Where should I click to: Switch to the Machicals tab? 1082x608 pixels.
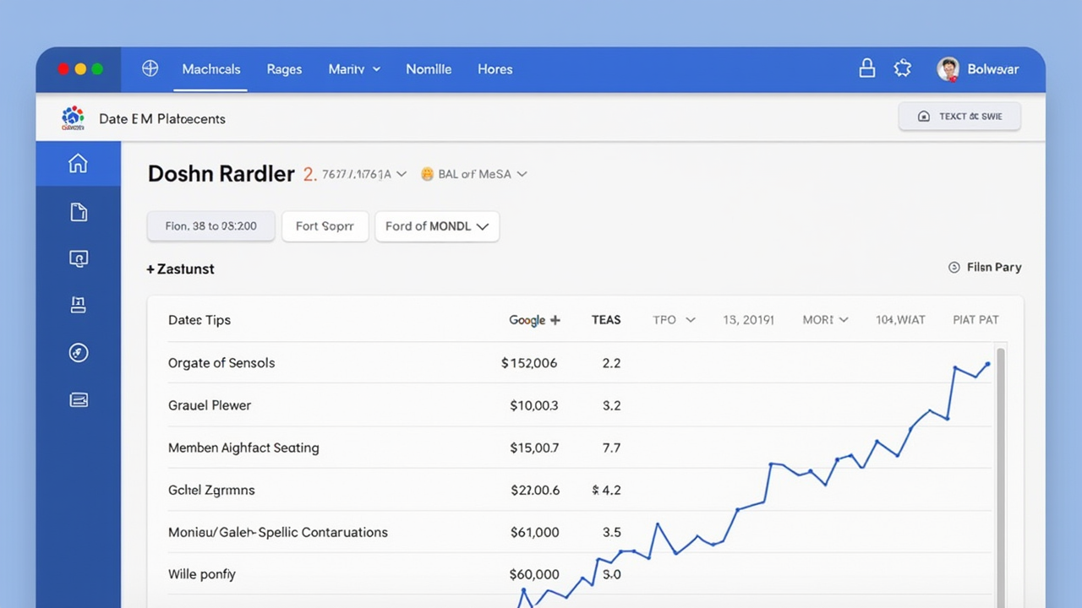coord(211,69)
